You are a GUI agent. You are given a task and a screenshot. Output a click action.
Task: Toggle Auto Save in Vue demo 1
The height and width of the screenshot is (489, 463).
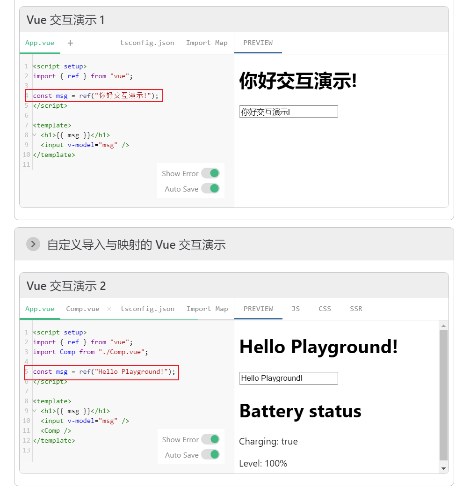coord(210,188)
